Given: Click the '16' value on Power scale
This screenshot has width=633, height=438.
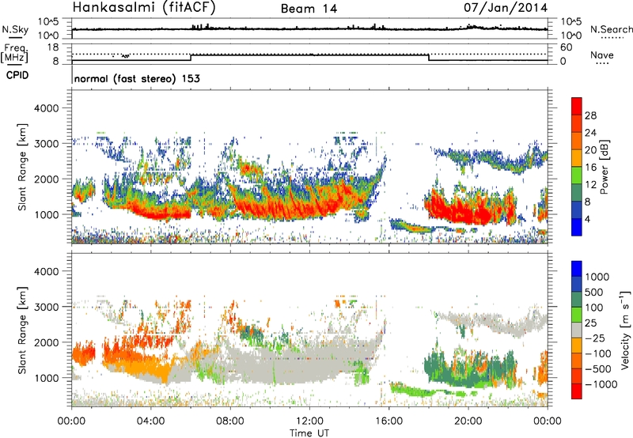Looking at the screenshot, I should tap(589, 168).
